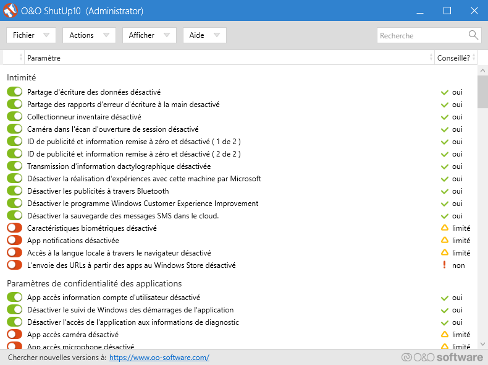
Task: Click 'limité' value in App notifications row
Action: (461, 240)
